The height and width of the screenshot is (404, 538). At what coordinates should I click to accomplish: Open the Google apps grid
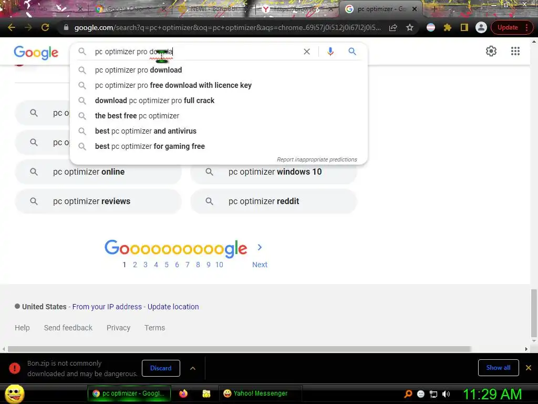click(515, 51)
